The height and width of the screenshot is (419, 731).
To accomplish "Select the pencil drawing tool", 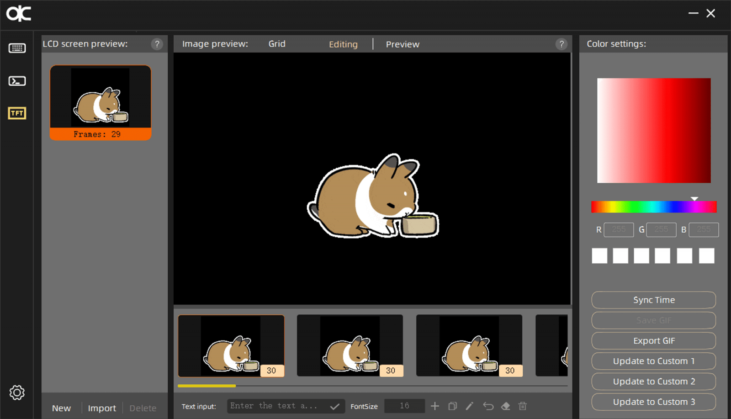I will click(x=470, y=406).
